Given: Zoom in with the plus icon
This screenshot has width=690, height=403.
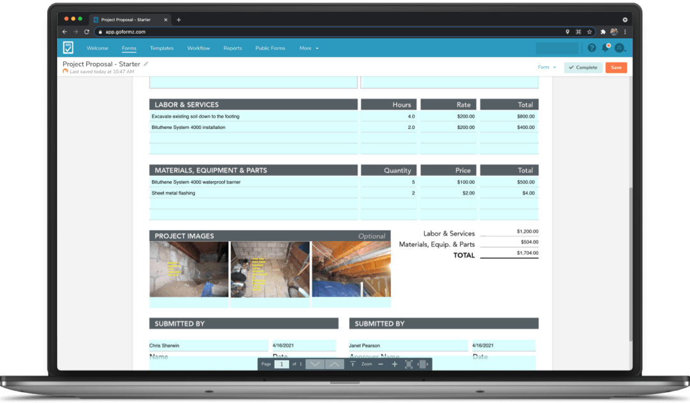Looking at the screenshot, I should [x=394, y=364].
